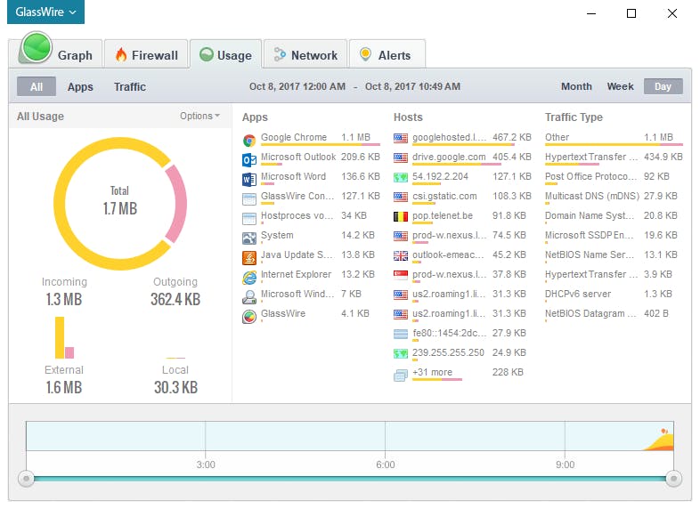Click the Microsoft Word app icon

click(249, 180)
